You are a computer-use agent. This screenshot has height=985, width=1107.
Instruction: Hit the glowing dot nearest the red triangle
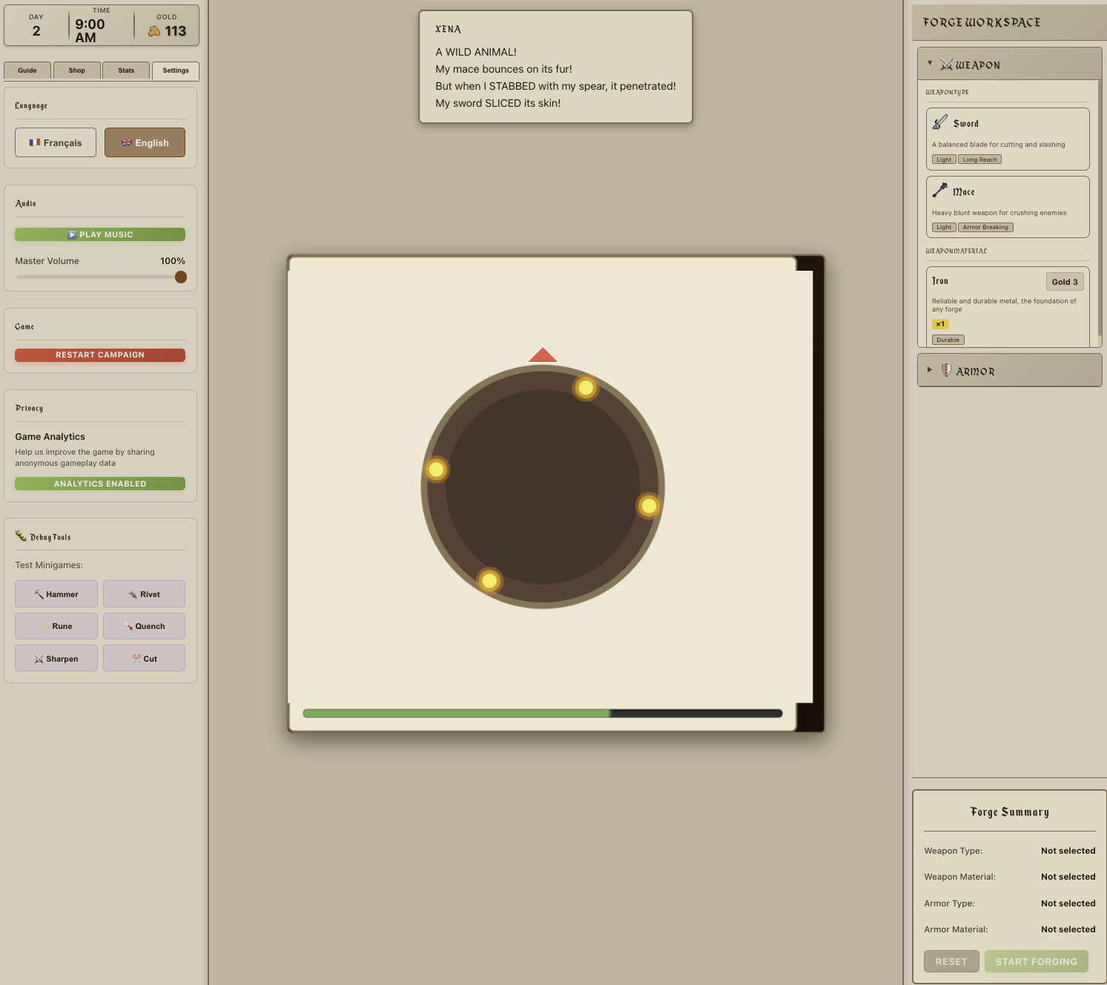(586, 387)
